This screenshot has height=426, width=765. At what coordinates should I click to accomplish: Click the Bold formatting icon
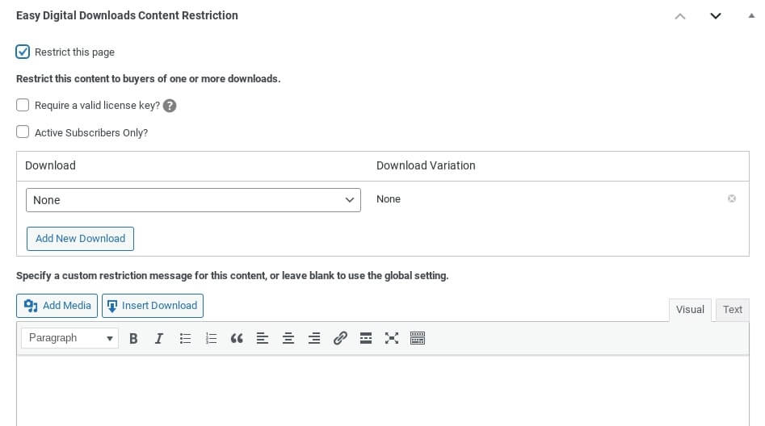[x=133, y=338]
